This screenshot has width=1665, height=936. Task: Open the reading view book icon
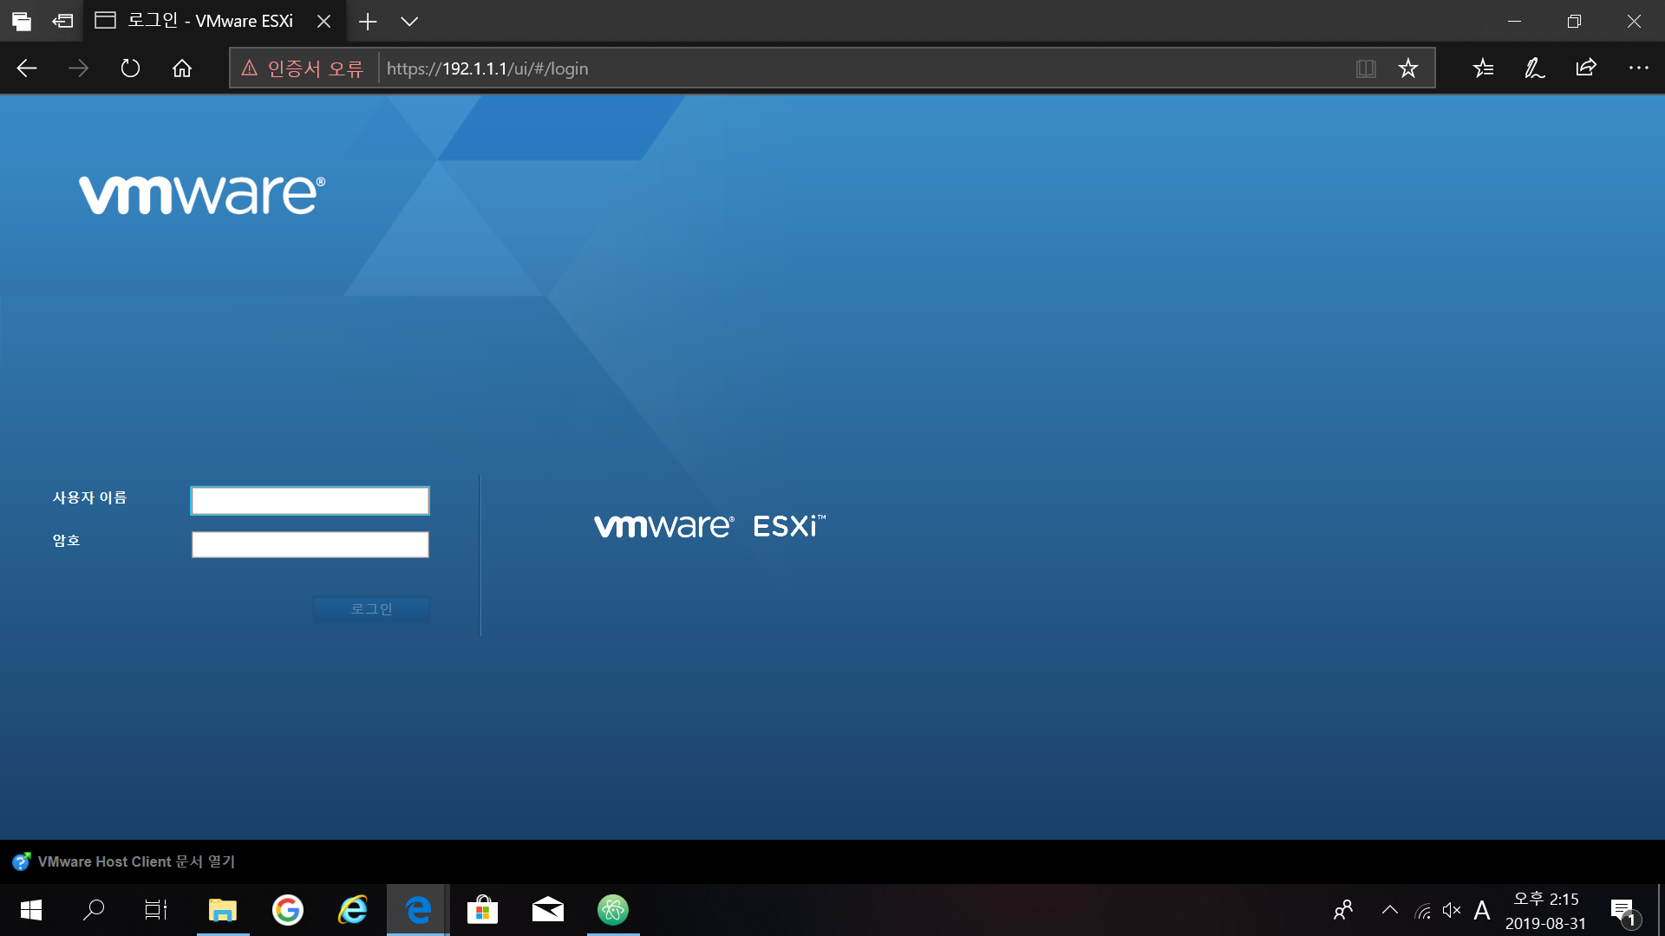[x=1366, y=68]
